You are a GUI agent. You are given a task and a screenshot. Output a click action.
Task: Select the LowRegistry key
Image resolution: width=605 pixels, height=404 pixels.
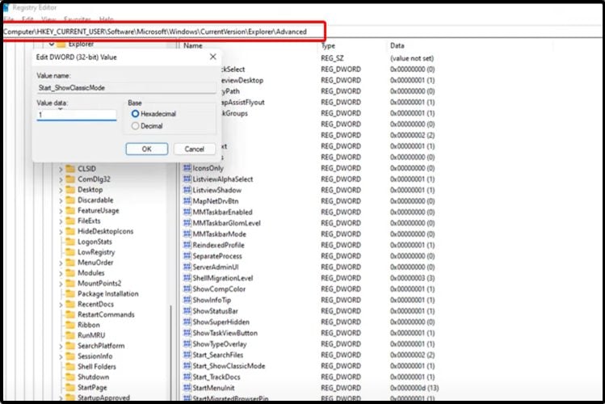[x=96, y=252]
